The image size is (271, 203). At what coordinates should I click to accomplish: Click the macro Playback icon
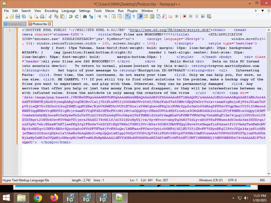197,16
